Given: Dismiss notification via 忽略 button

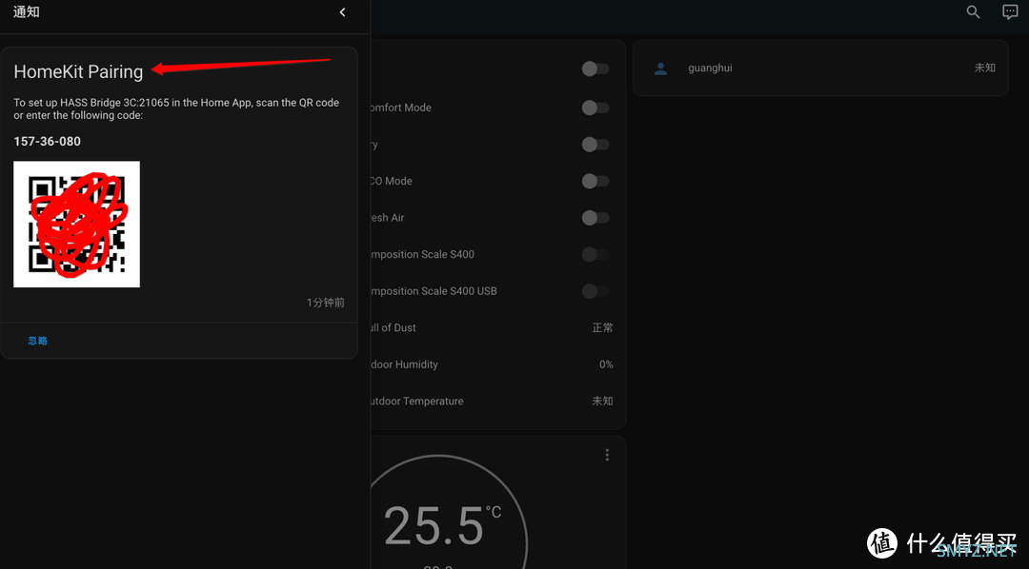Looking at the screenshot, I should (37, 341).
